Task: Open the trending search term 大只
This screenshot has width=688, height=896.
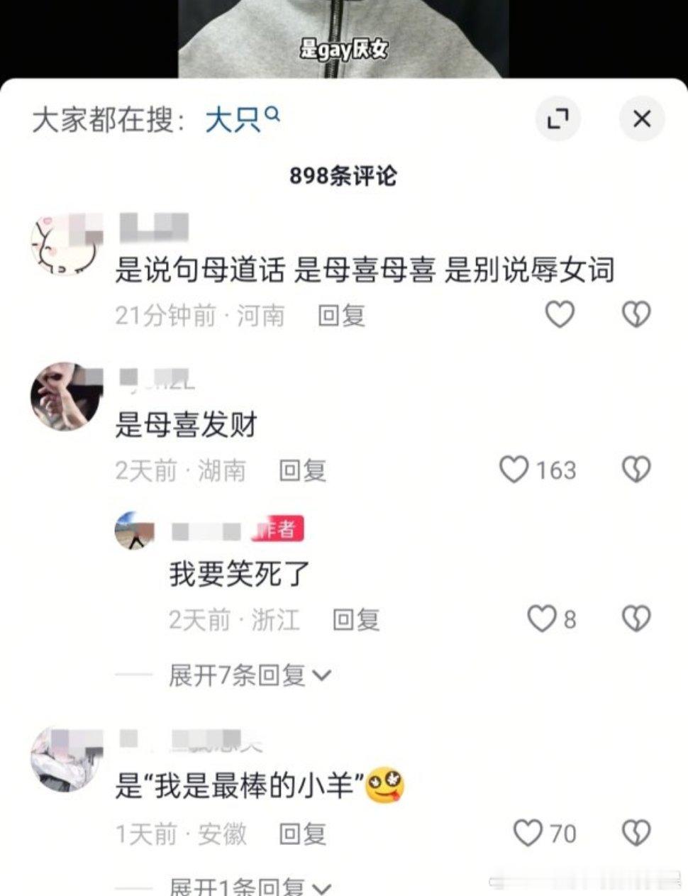Action: 233,120
